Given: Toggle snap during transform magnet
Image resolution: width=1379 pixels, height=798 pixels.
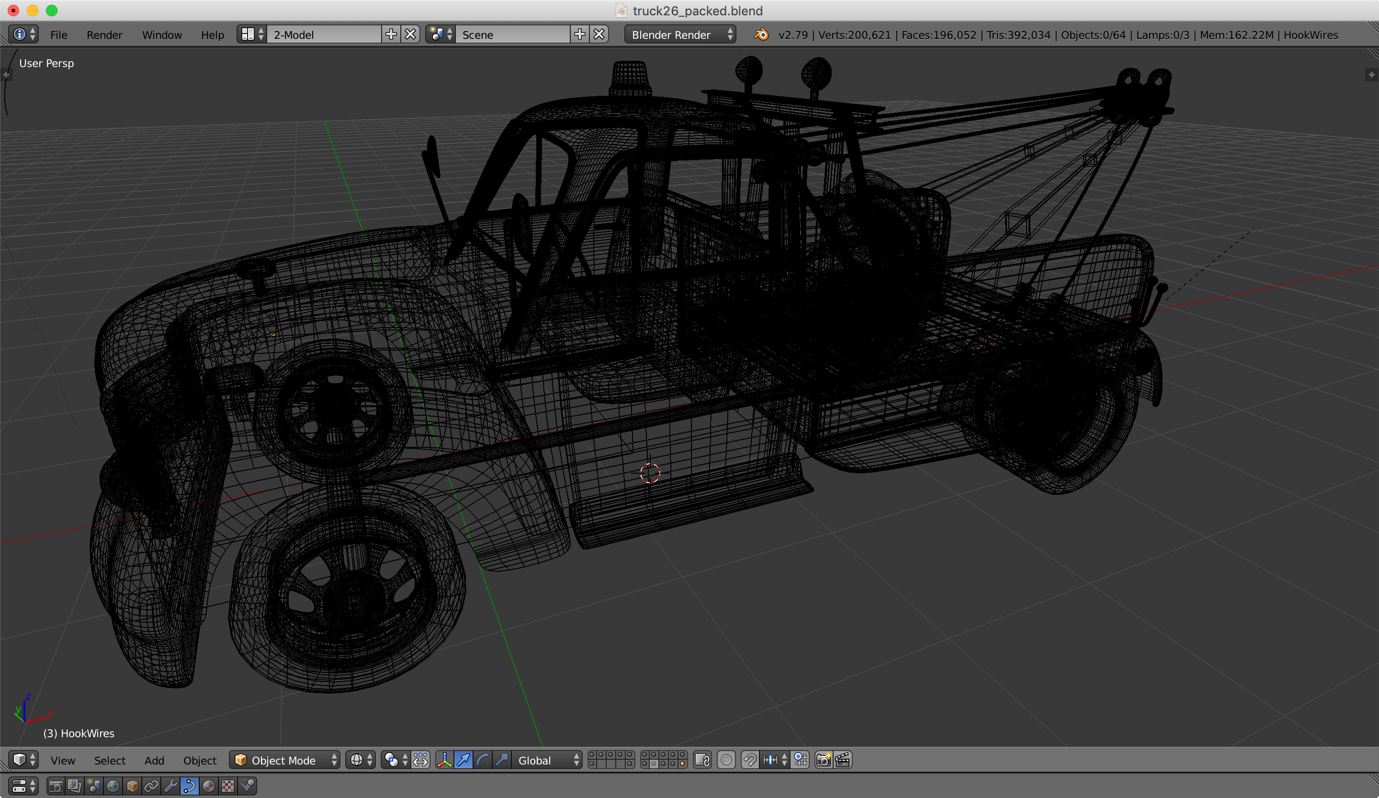Looking at the screenshot, I should [x=750, y=760].
